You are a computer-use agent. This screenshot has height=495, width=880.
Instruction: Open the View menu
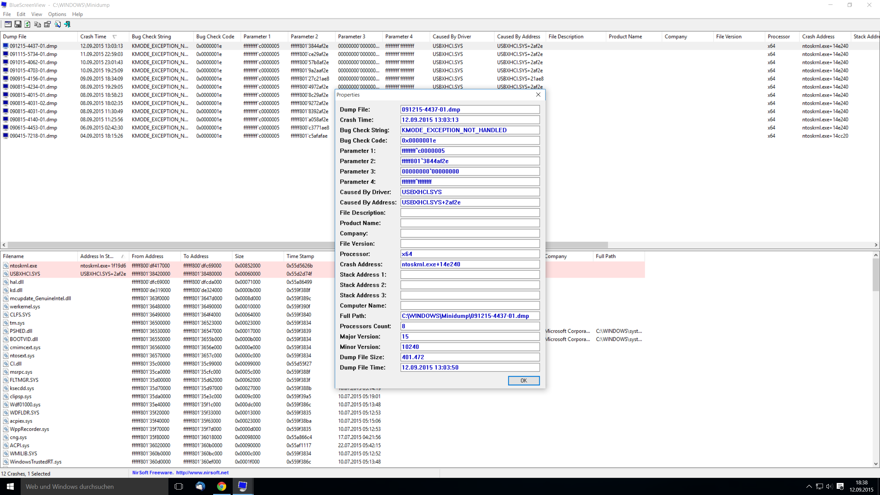pyautogui.click(x=36, y=14)
